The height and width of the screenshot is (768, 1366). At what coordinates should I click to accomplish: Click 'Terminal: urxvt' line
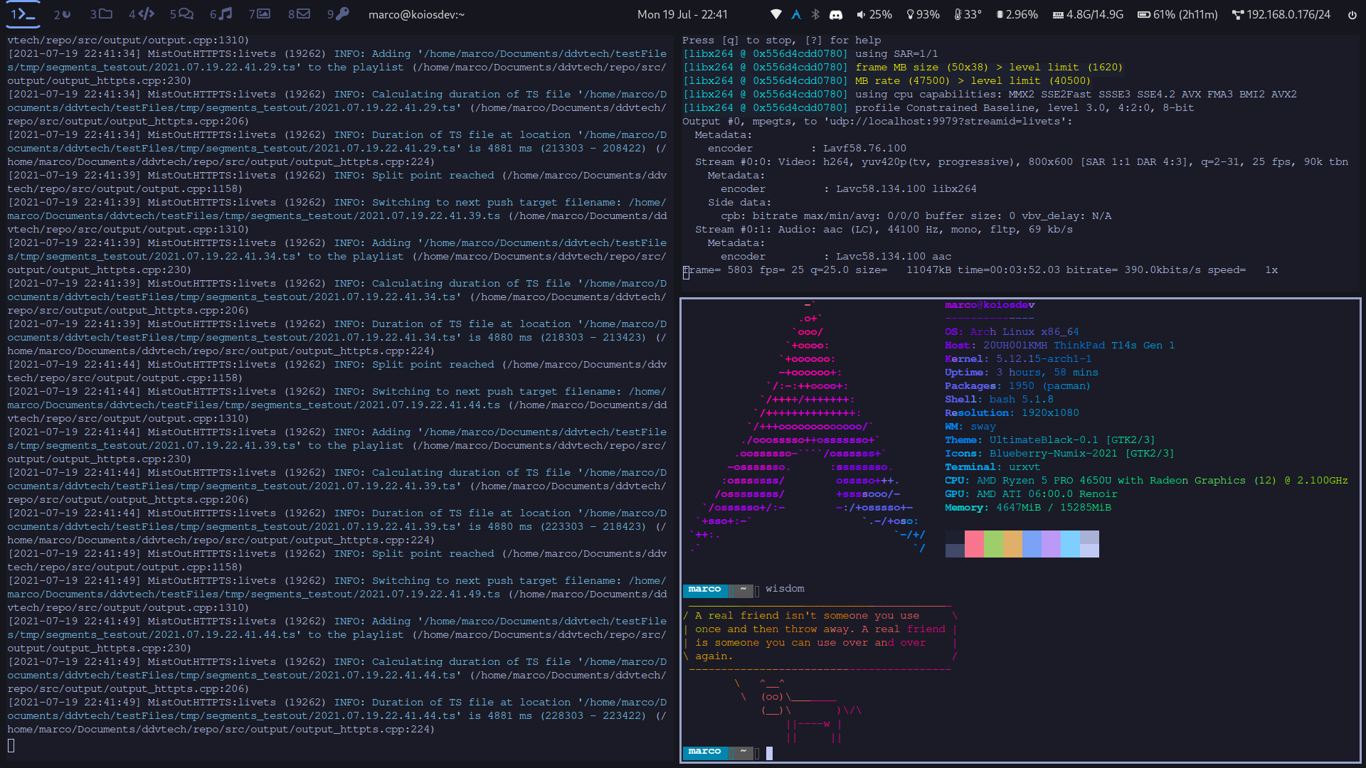[992, 467]
